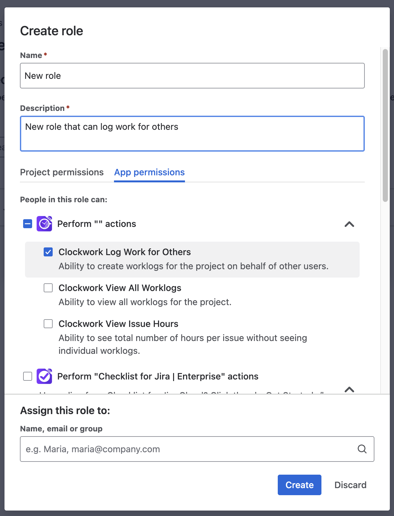Toggle the indeterminate Perform "" actions checkbox
This screenshot has height=516, width=394.
(x=28, y=224)
